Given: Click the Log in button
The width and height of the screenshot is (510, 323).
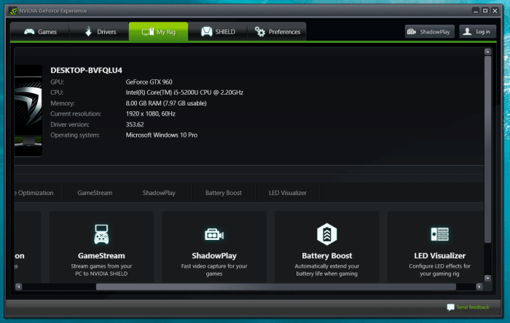Looking at the screenshot, I should [x=477, y=31].
